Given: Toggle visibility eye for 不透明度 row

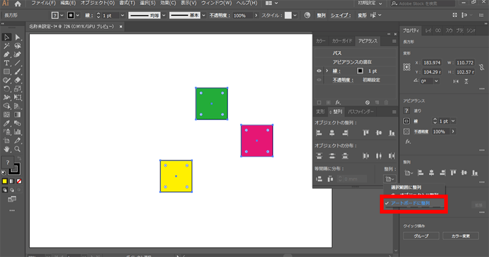Looking at the screenshot, I should [x=319, y=80].
